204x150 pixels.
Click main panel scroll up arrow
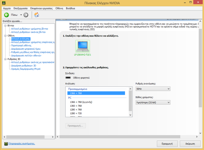click(200, 21)
